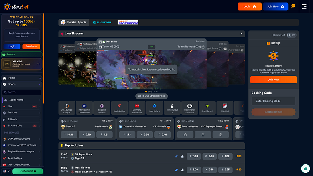Click draw odds 3.60 for Alaves vs Valencia
This screenshot has width=313, height=176.
point(145,135)
